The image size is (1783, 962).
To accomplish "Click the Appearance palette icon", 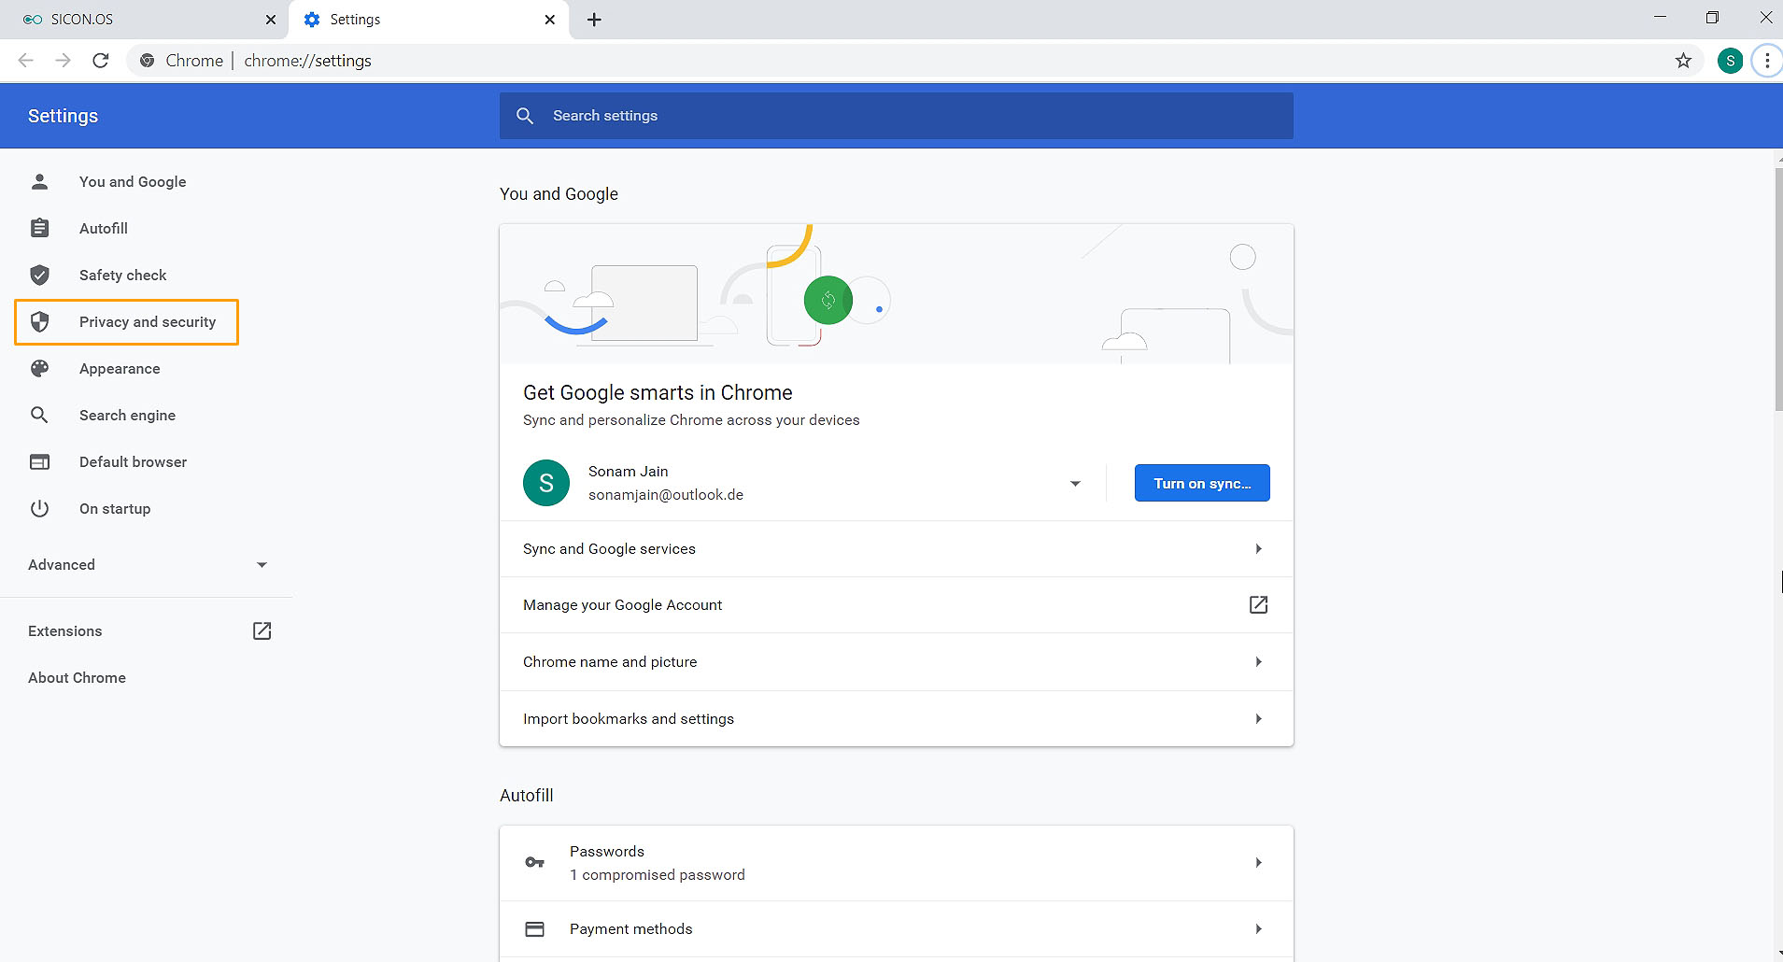I will click(39, 369).
